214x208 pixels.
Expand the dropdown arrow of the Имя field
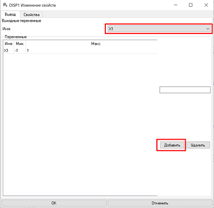[x=208, y=29]
